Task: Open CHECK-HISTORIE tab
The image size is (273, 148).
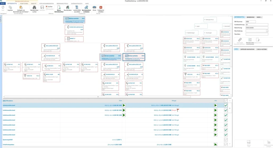Action: (262, 49)
